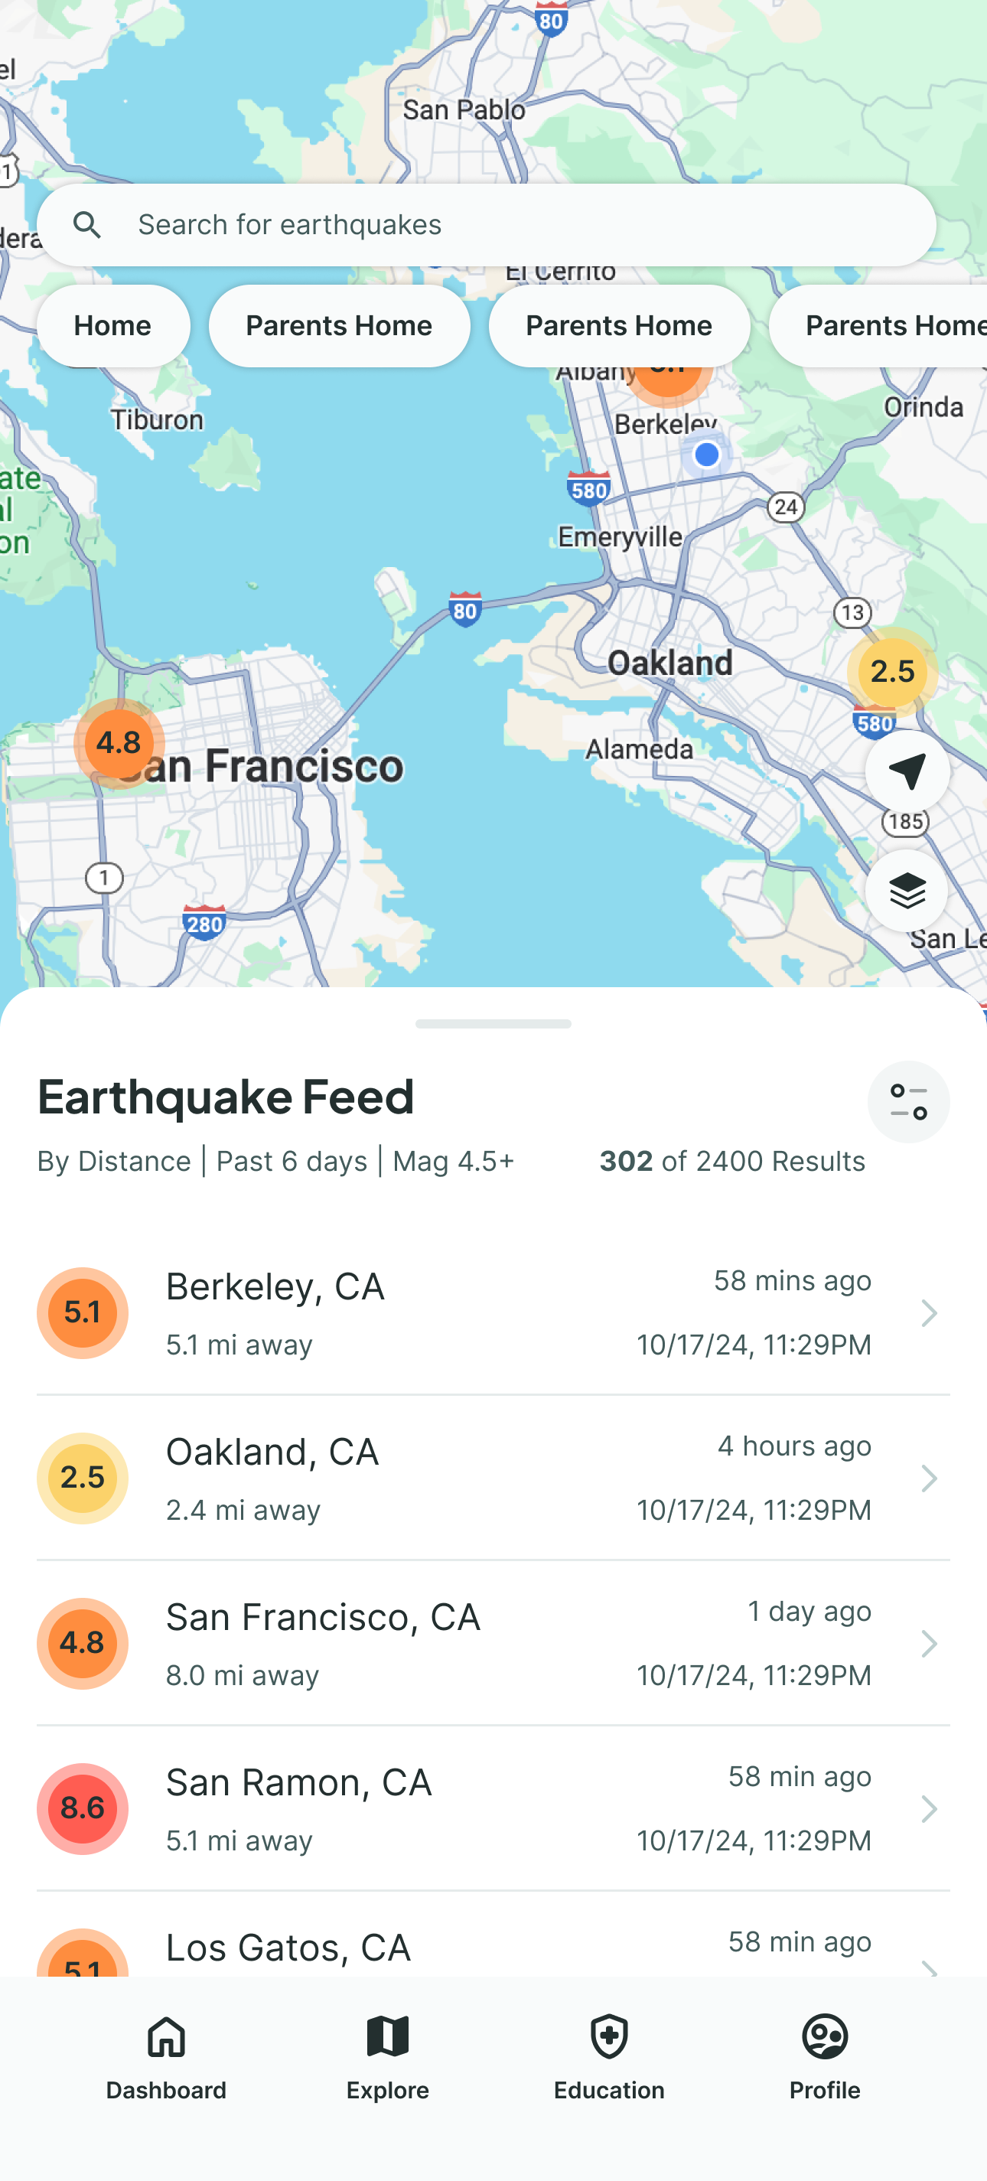
Task: Switch to the Dashboard tab
Action: click(166, 2057)
